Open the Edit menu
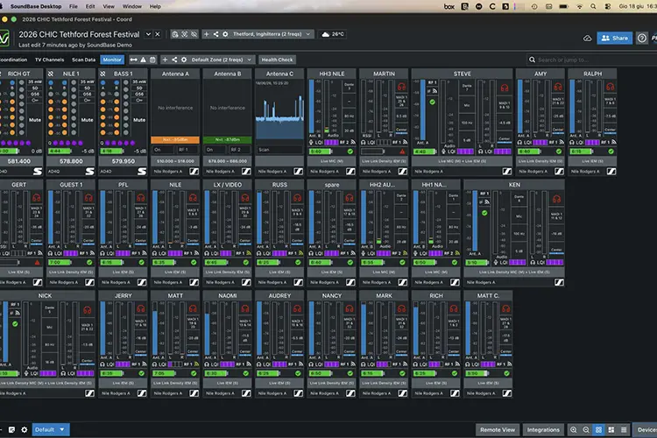 tap(90, 6)
